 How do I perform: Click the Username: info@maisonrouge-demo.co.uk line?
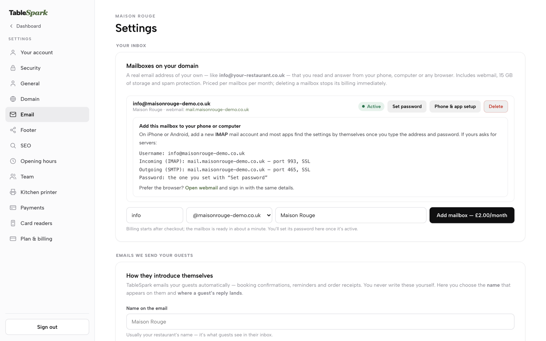192,153
